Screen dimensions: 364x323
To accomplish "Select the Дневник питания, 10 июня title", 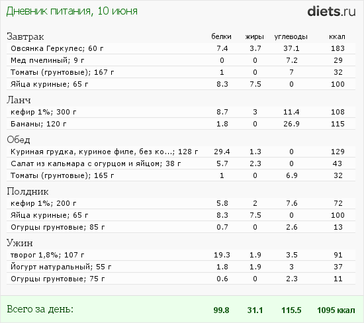I will [71, 11].
